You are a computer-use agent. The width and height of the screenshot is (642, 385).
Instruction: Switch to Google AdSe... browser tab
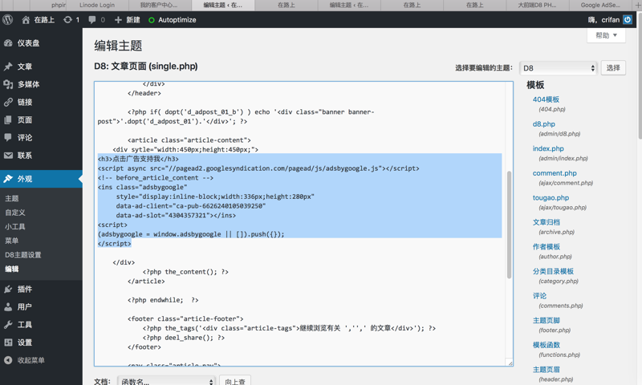point(600,5)
